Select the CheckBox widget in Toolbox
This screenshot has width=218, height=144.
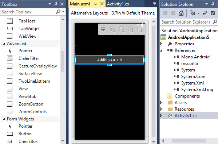tap(28, 141)
